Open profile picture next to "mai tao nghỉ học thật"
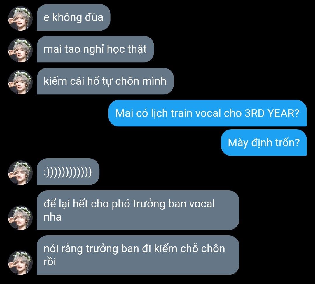This screenshot has height=284, width=315. click(20, 50)
